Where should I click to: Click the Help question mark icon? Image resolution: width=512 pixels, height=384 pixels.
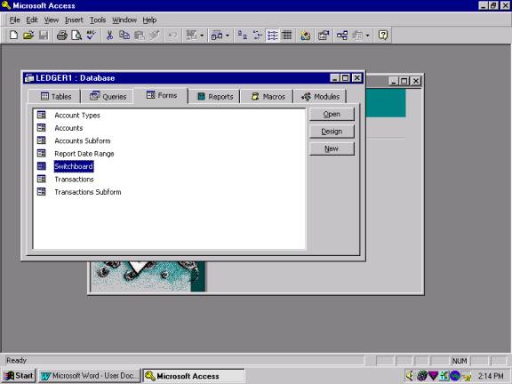(x=383, y=35)
